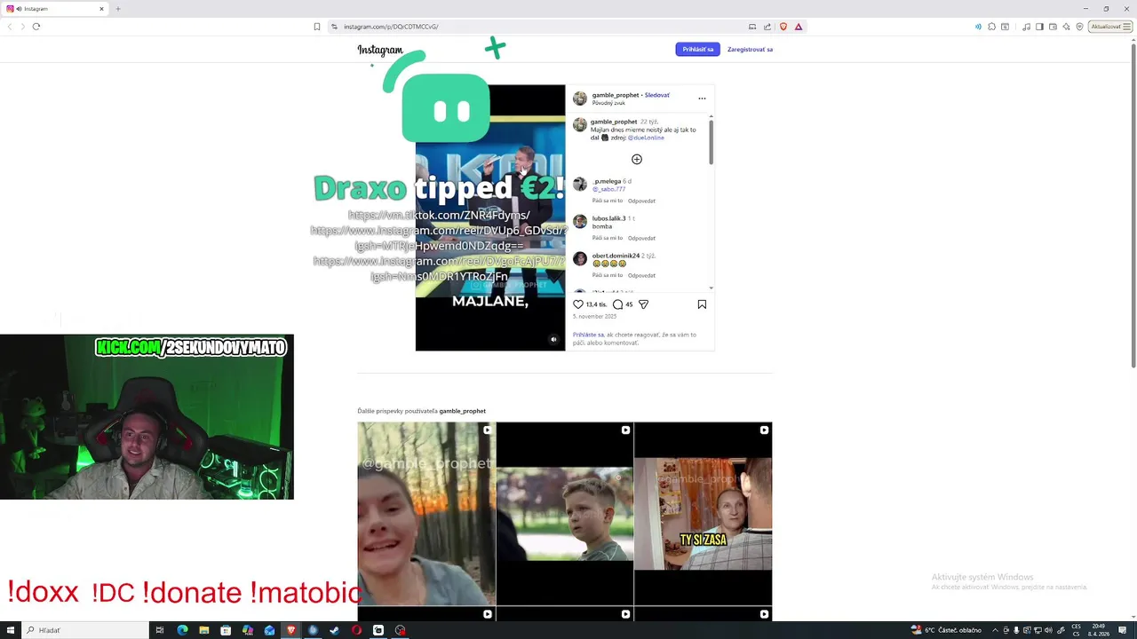This screenshot has height=639, width=1137.
Task: Open the post's three-dot options menu
Action: [x=702, y=99]
